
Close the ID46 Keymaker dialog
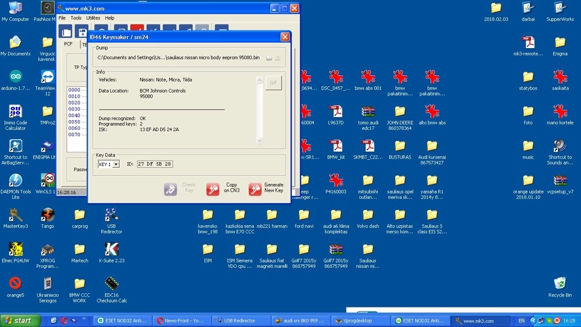click(x=284, y=37)
